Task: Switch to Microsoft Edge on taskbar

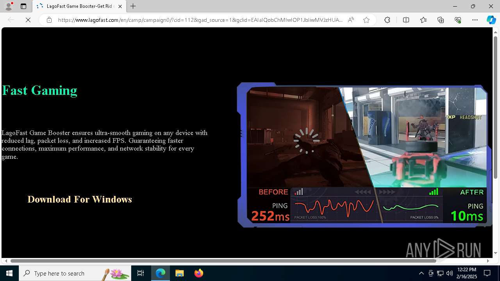Action: point(161,273)
